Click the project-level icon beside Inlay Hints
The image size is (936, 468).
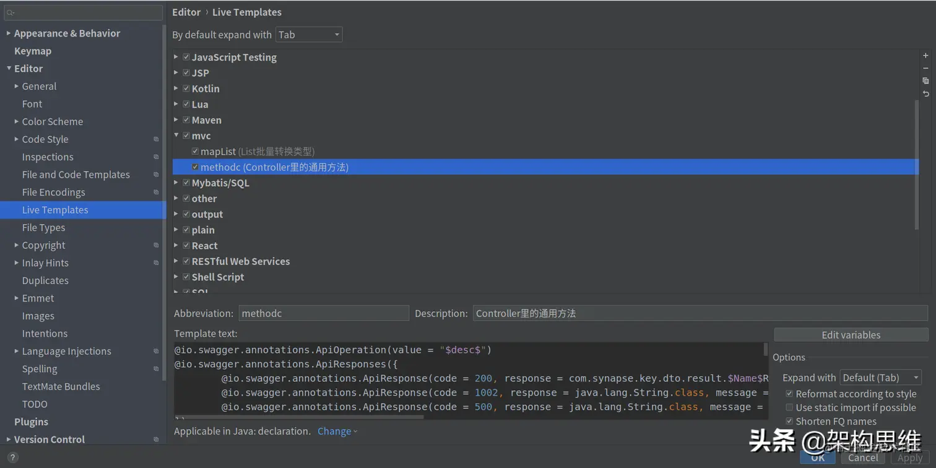pos(156,263)
